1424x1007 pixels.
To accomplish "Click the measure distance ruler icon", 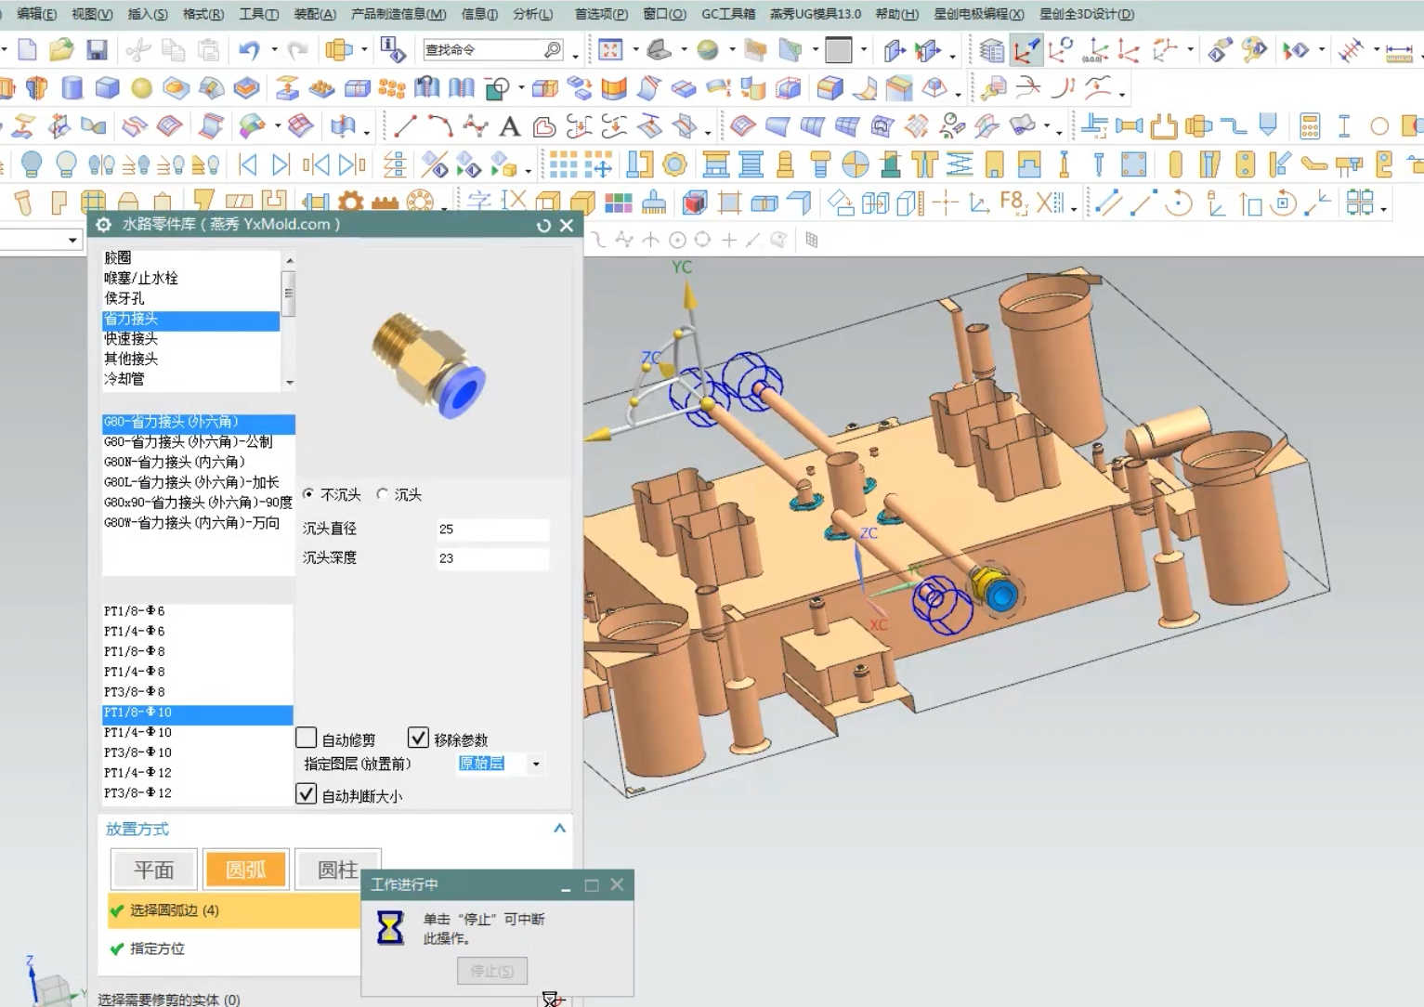I will pos(1399,52).
